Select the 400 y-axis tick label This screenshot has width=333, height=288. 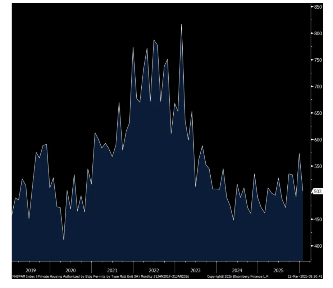tap(317, 246)
